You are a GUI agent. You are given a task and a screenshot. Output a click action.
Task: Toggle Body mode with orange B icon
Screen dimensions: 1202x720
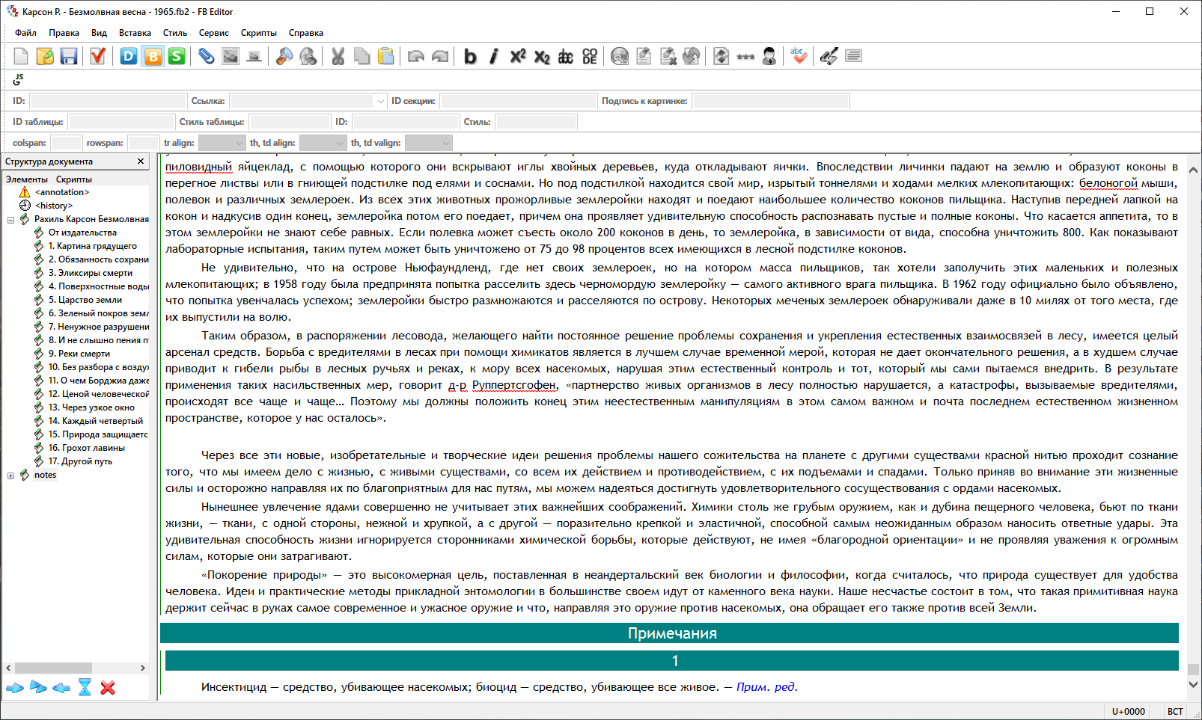[x=153, y=56]
